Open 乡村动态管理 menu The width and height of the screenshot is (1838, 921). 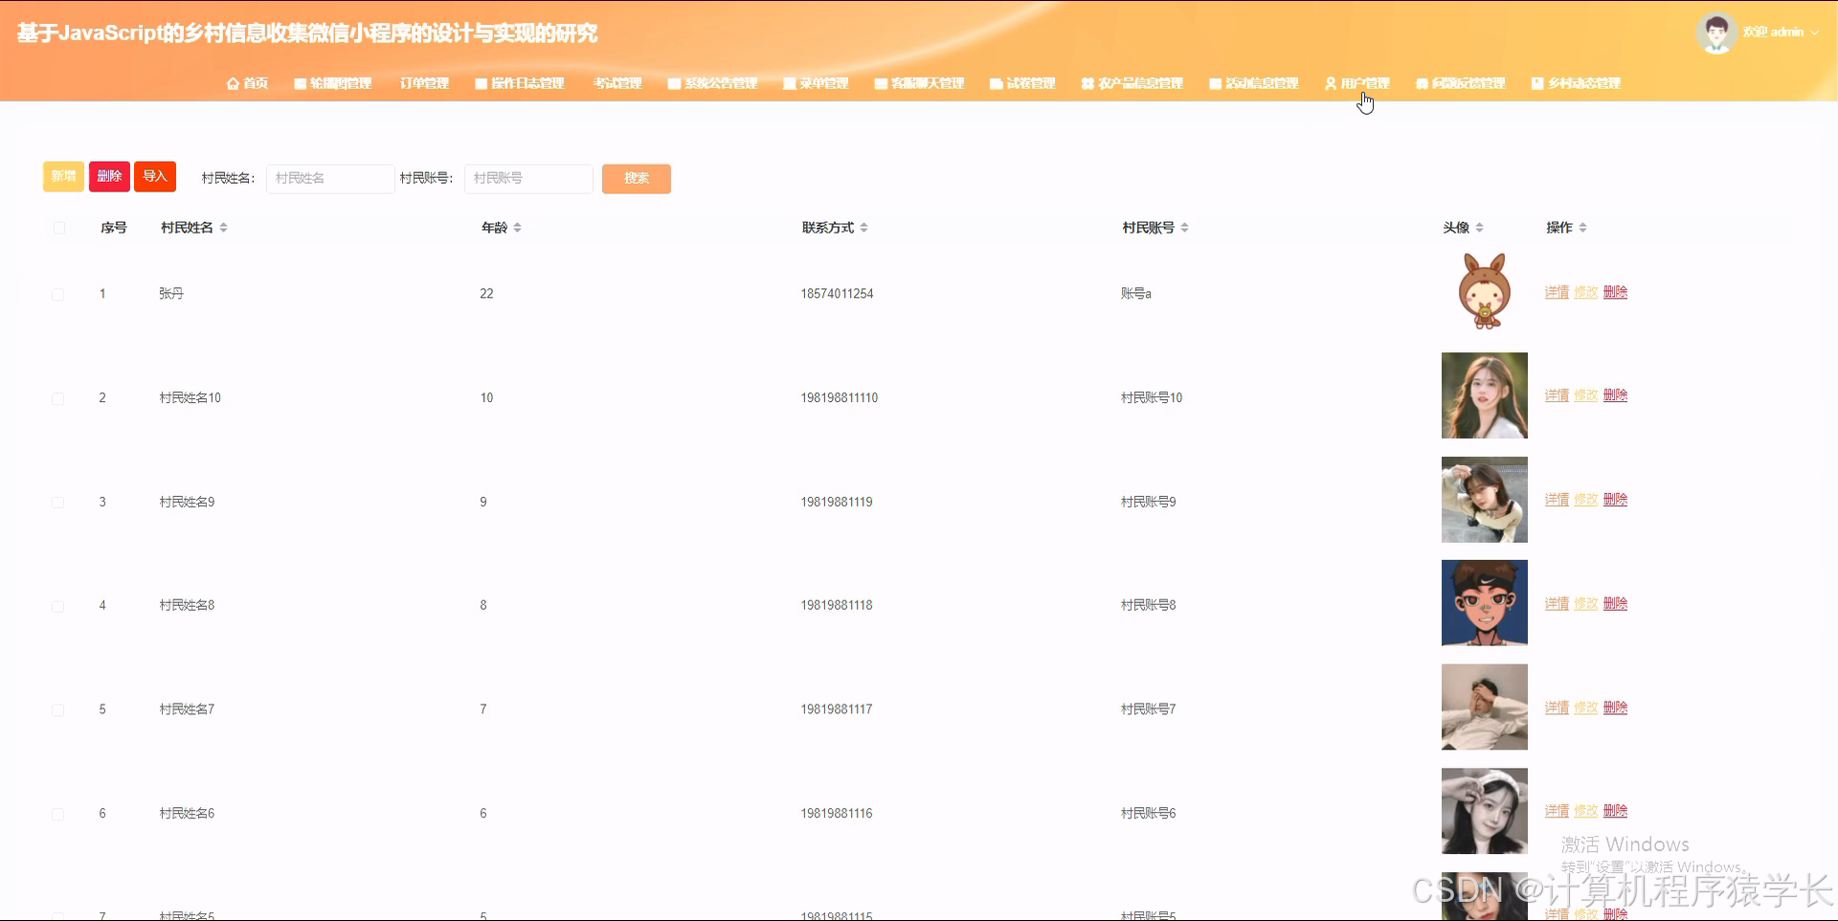1576,83
